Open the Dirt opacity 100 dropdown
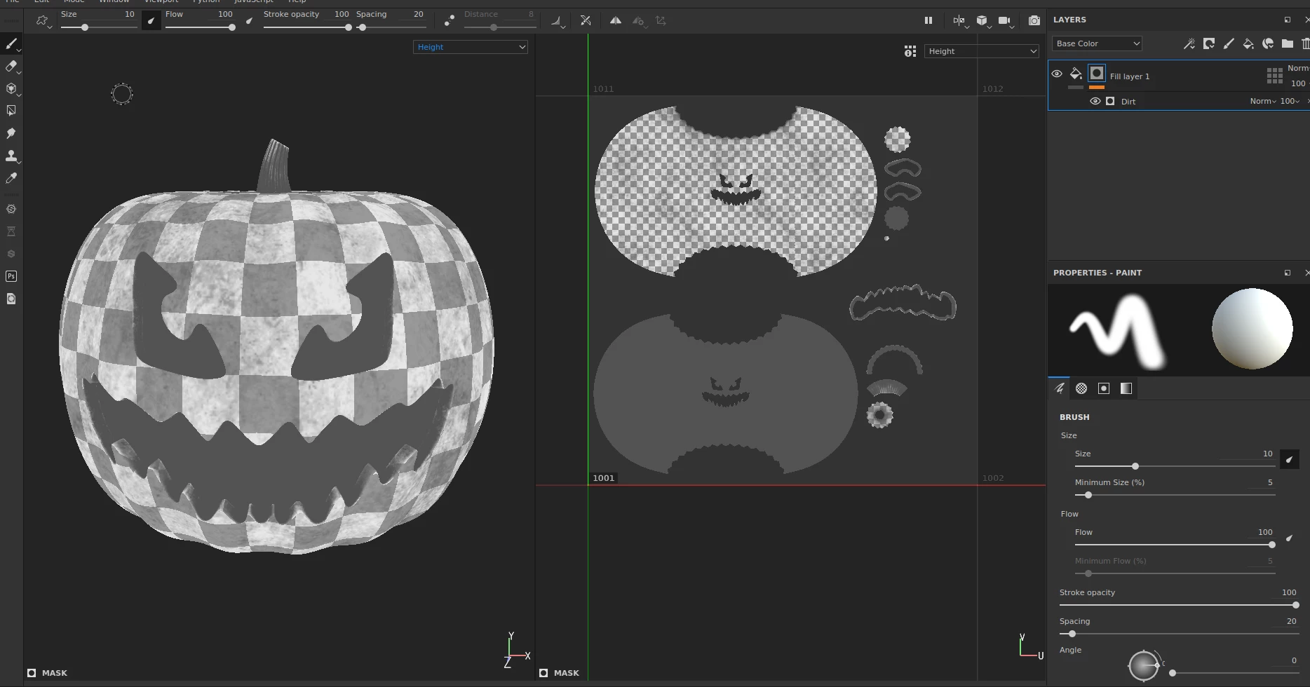Viewport: 1310px width, 687px height. [x=1290, y=101]
